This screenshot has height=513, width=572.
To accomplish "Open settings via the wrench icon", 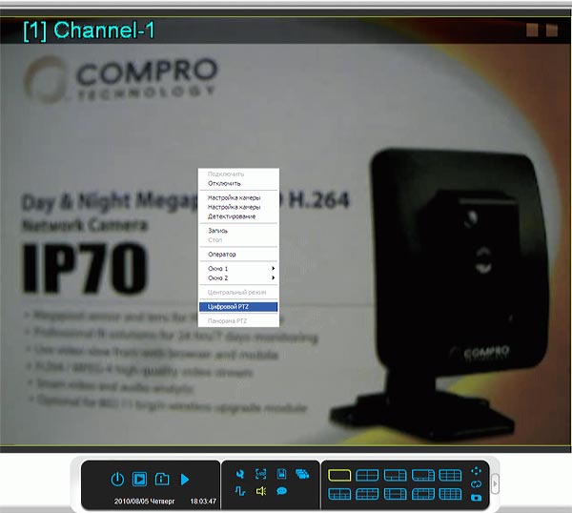I will tap(240, 474).
